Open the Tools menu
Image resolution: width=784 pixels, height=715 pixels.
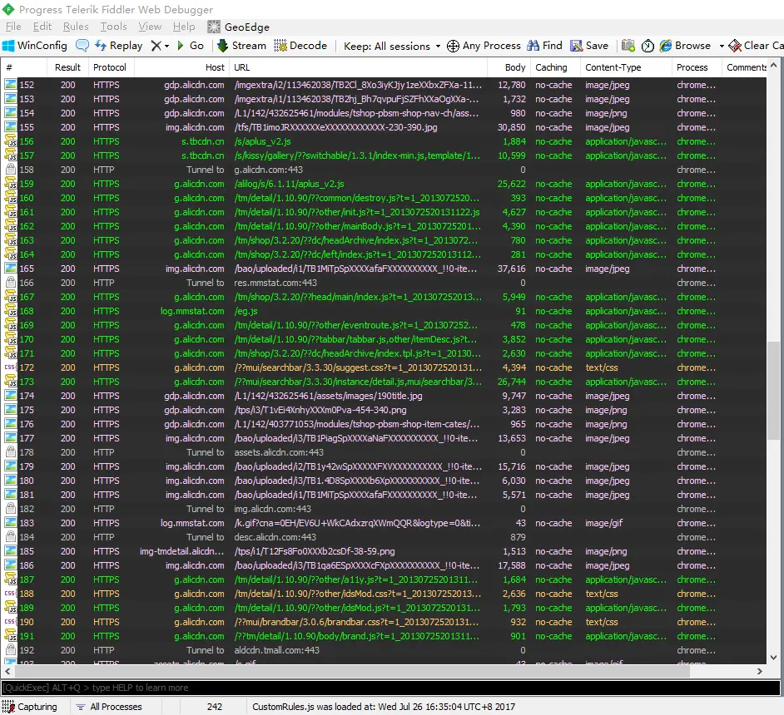point(113,27)
